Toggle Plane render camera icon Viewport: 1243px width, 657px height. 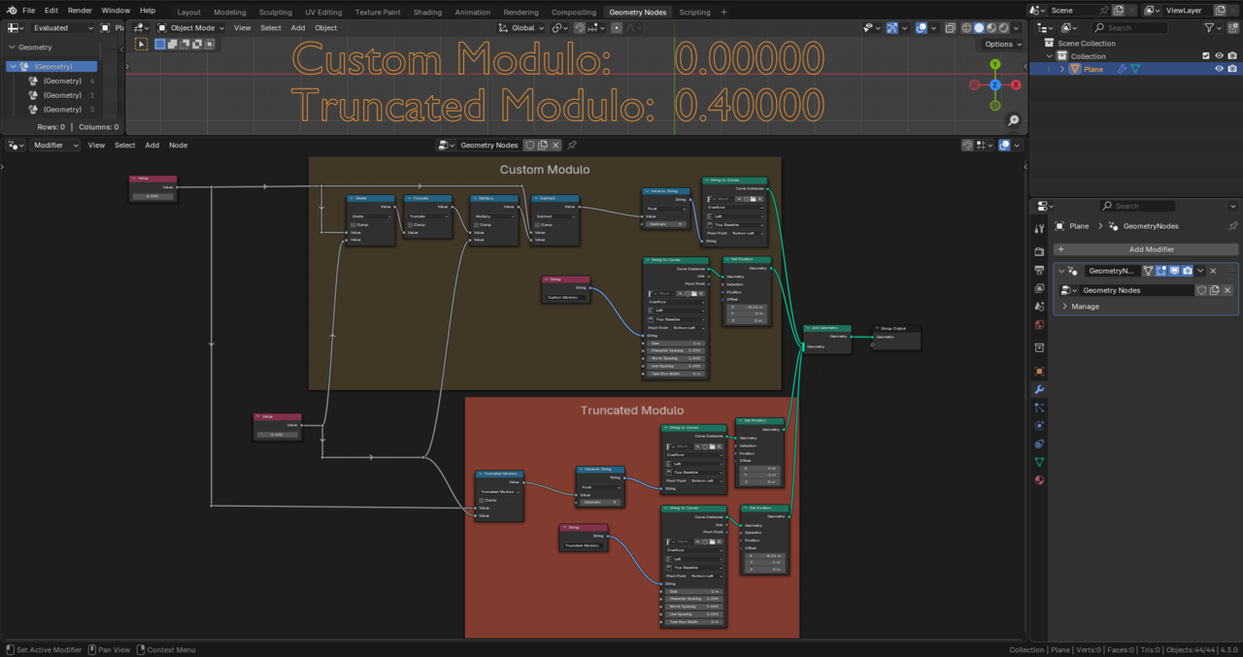(1232, 69)
